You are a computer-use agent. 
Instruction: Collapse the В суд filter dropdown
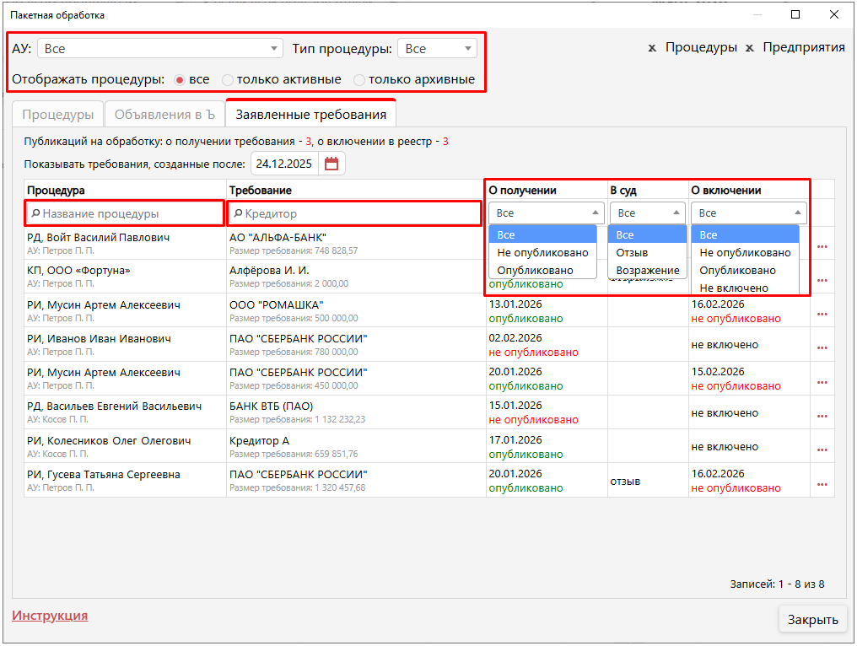647,213
